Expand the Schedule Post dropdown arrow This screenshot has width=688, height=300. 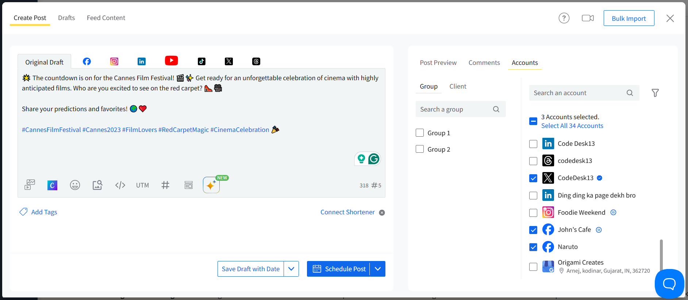point(378,269)
